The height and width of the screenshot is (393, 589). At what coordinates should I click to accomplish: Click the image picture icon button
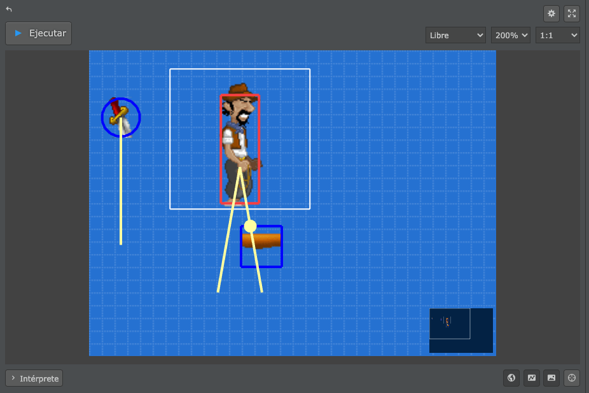[551, 378]
